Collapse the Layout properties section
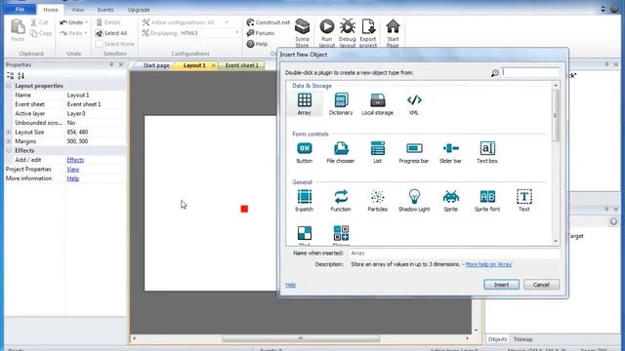This screenshot has height=351, width=625. tap(9, 86)
